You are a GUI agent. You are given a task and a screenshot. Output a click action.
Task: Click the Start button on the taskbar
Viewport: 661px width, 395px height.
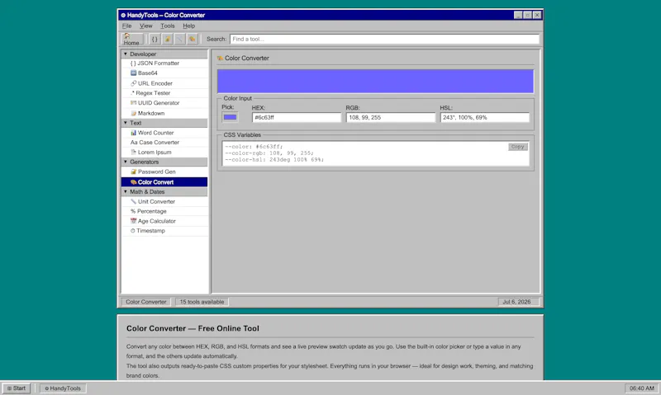pos(17,388)
